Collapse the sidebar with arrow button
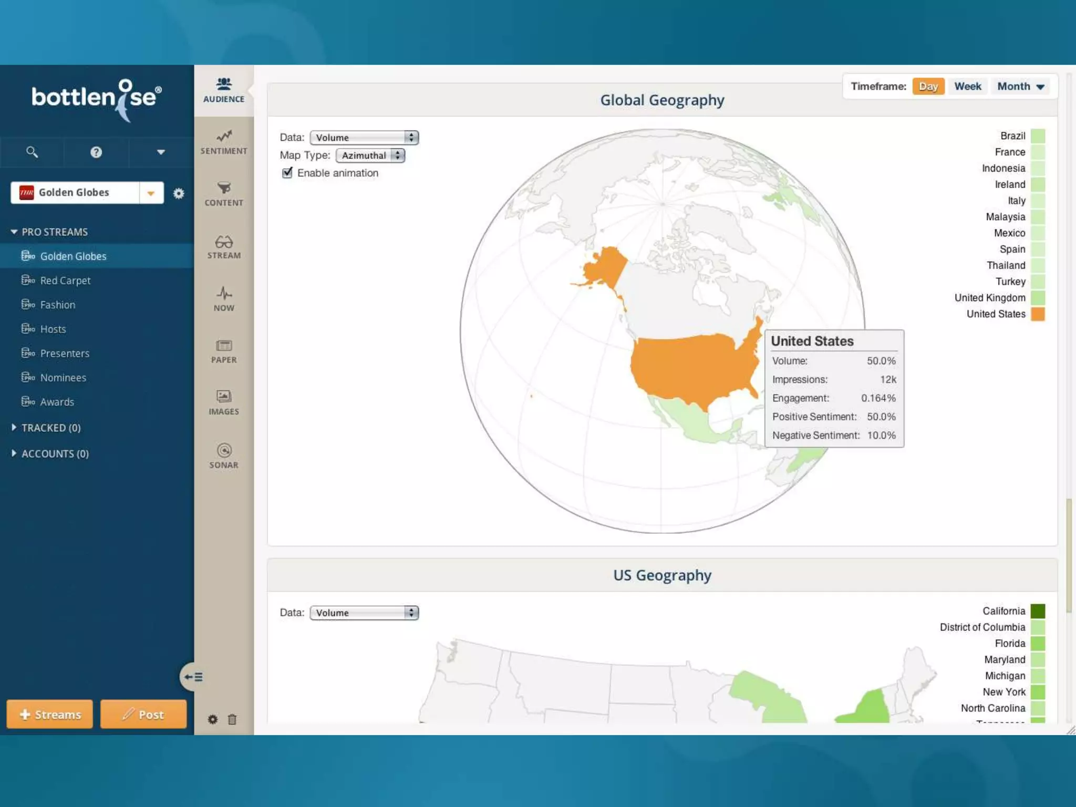The image size is (1076, 807). click(193, 677)
